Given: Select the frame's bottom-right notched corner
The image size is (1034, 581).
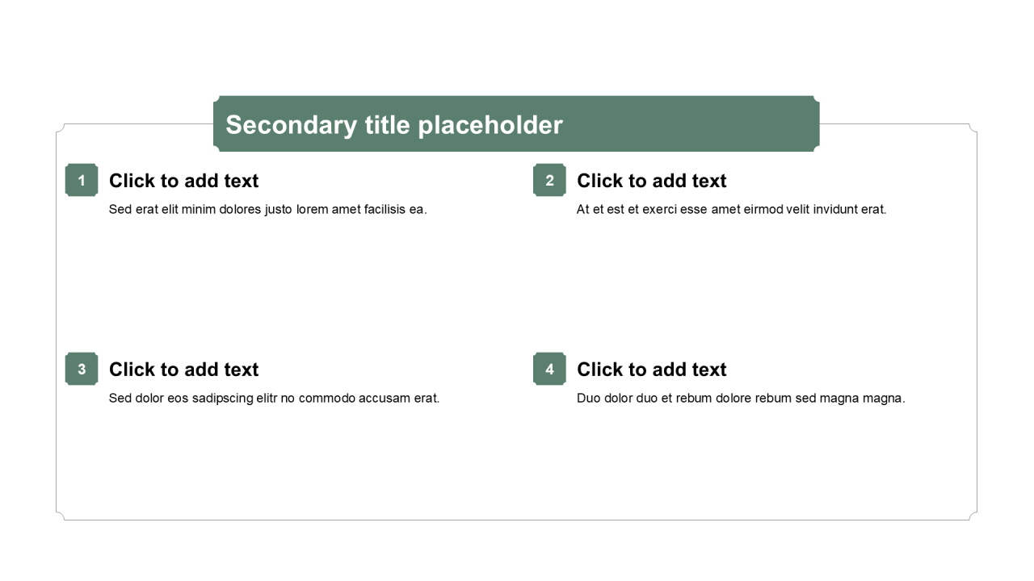Looking at the screenshot, I should tap(973, 516).
